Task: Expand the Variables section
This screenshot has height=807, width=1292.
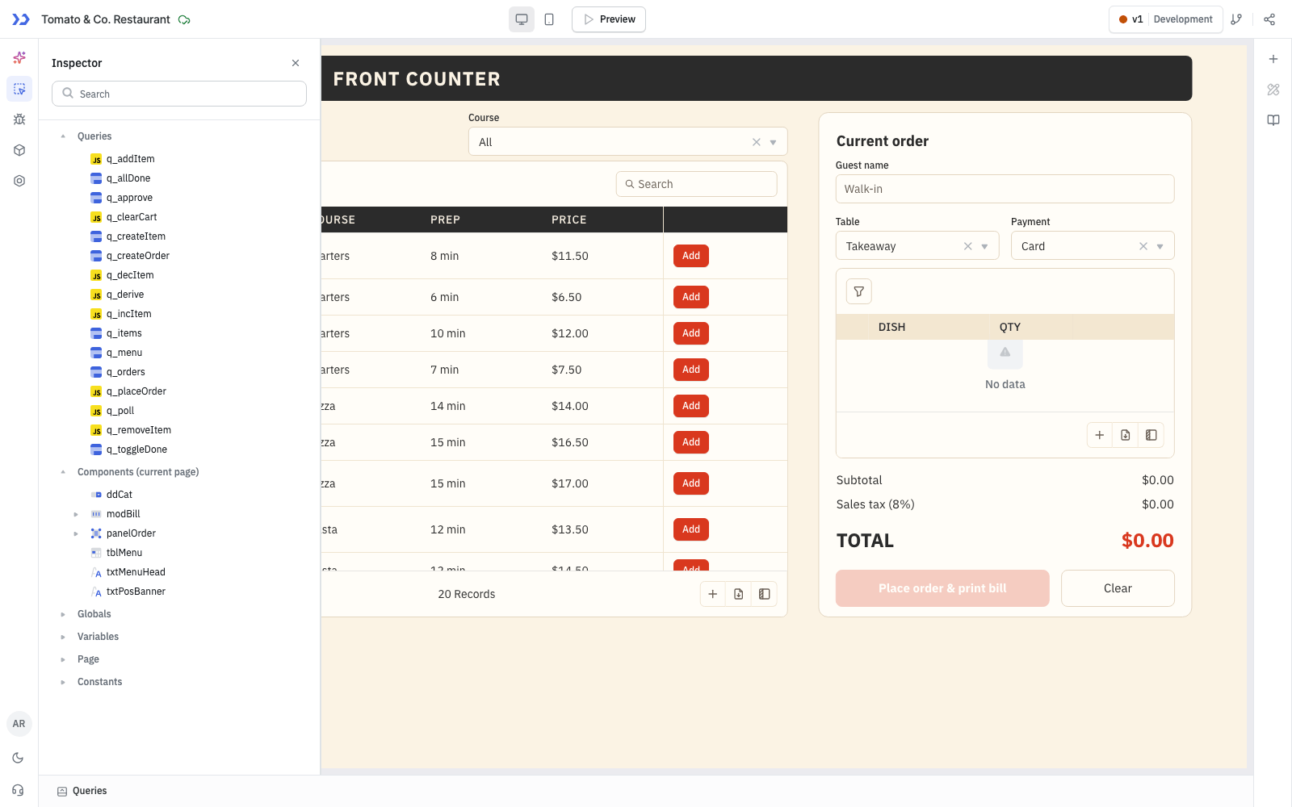Action: click(63, 637)
